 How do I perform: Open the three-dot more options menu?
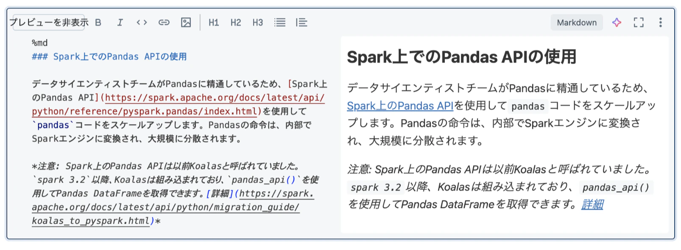(x=660, y=22)
